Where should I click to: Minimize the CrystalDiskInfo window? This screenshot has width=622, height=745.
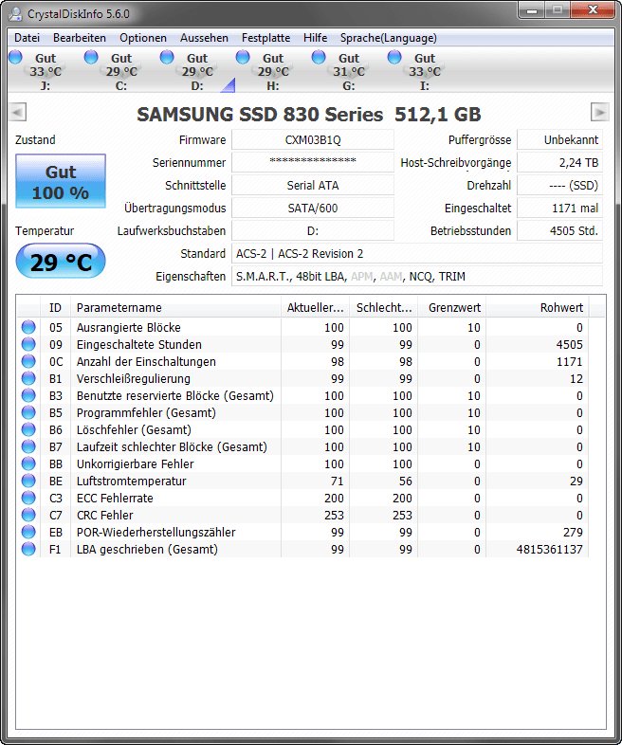(531, 10)
